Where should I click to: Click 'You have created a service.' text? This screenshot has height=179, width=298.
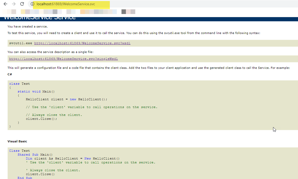[28, 26]
